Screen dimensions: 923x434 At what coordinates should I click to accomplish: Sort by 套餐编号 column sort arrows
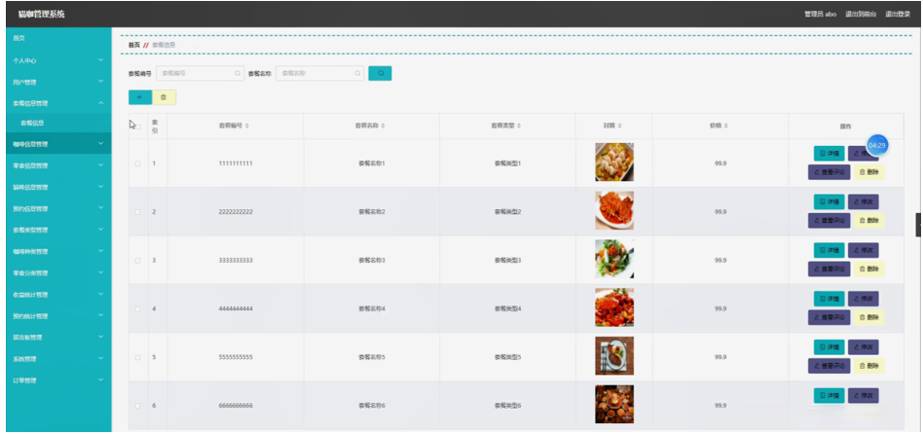tap(246, 126)
